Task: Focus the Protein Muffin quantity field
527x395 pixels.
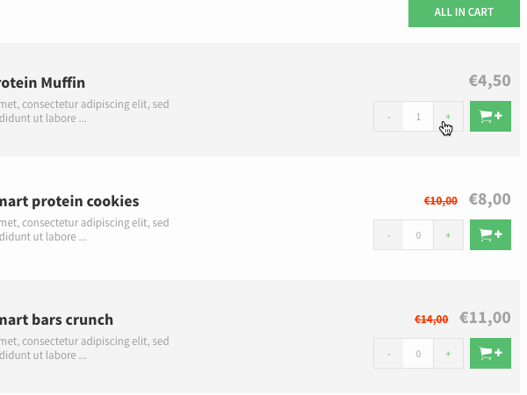Action: click(x=418, y=117)
